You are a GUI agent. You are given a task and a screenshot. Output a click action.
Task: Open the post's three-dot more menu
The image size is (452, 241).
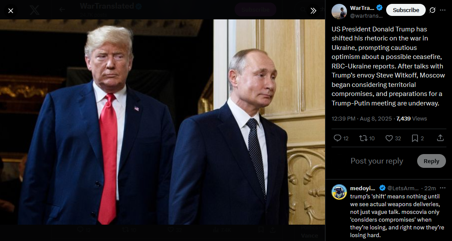click(x=443, y=10)
